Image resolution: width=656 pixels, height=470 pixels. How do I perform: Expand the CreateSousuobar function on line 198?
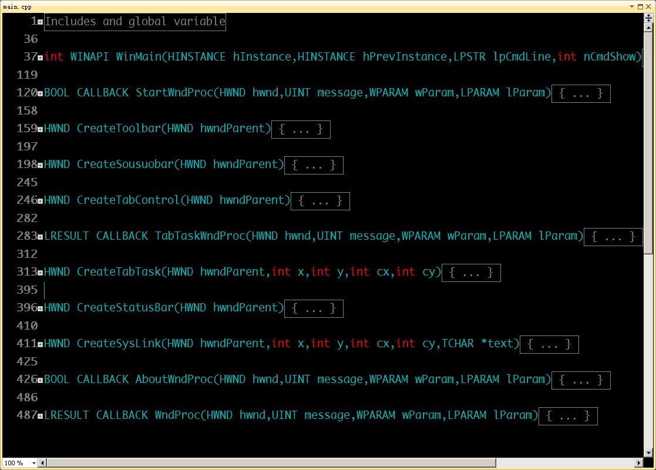coord(40,166)
